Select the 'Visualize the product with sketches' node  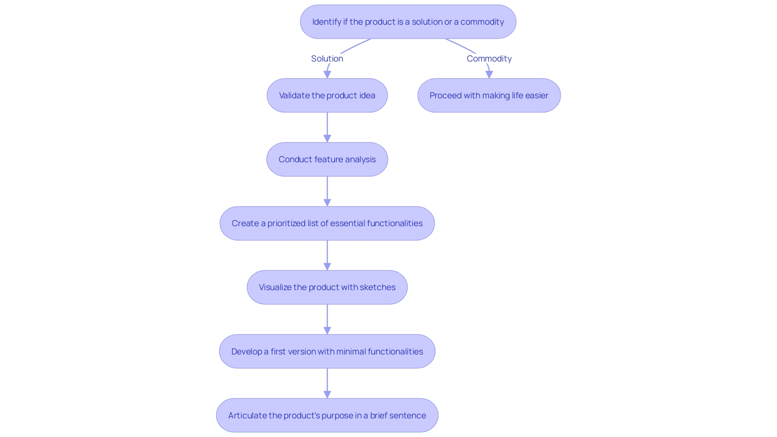[328, 287]
